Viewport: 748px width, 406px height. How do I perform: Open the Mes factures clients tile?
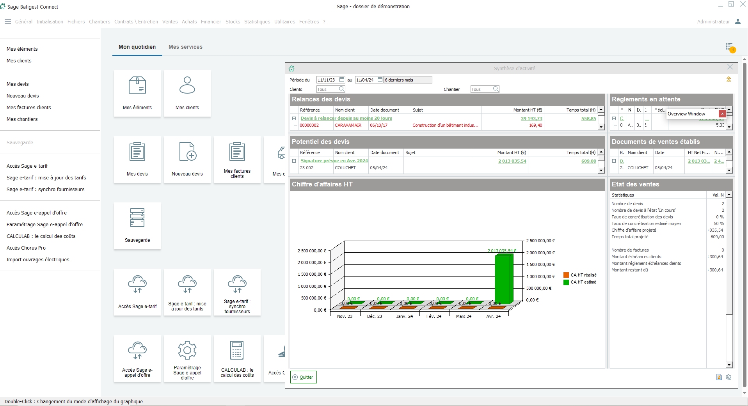[237, 160]
